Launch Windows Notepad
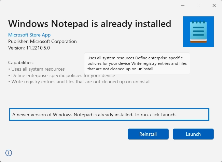Image resolution: width=222 pixels, height=162 pixels. (193, 134)
